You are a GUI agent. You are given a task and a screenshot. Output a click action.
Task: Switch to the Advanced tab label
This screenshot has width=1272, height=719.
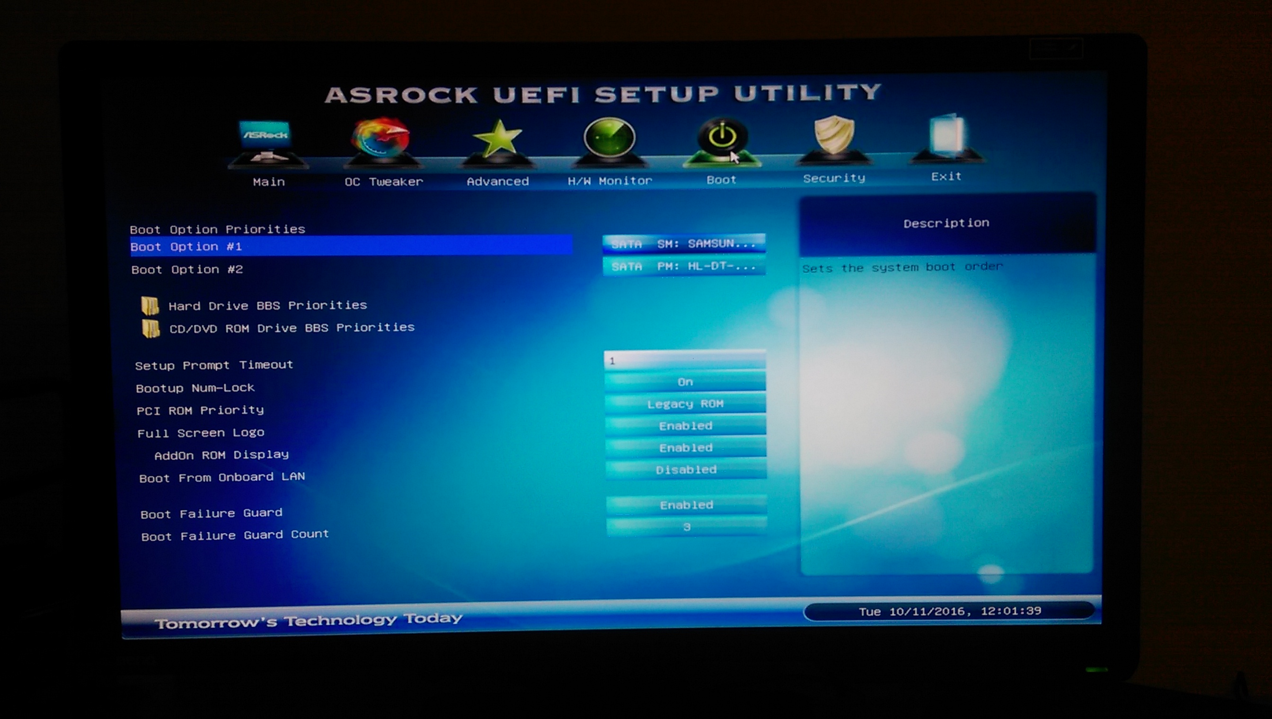(497, 181)
